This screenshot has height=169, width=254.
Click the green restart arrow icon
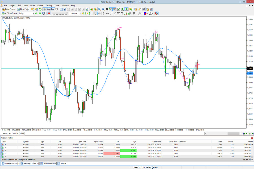pos(40,9)
